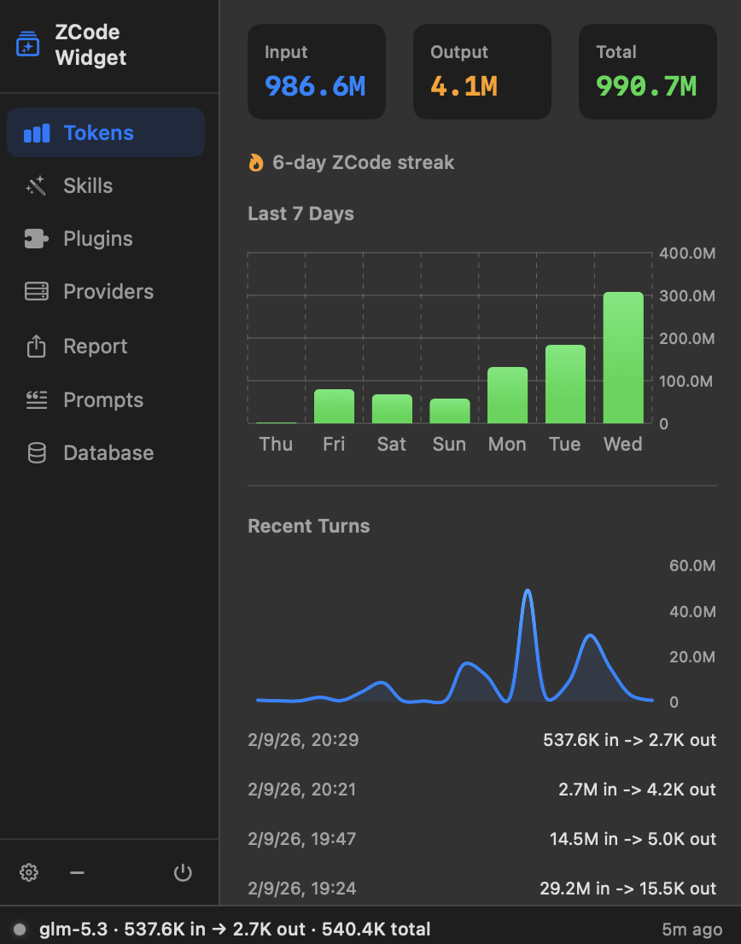741x944 pixels.
Task: Select the 2/9/26, 19:24 turn row
Action: [482, 888]
